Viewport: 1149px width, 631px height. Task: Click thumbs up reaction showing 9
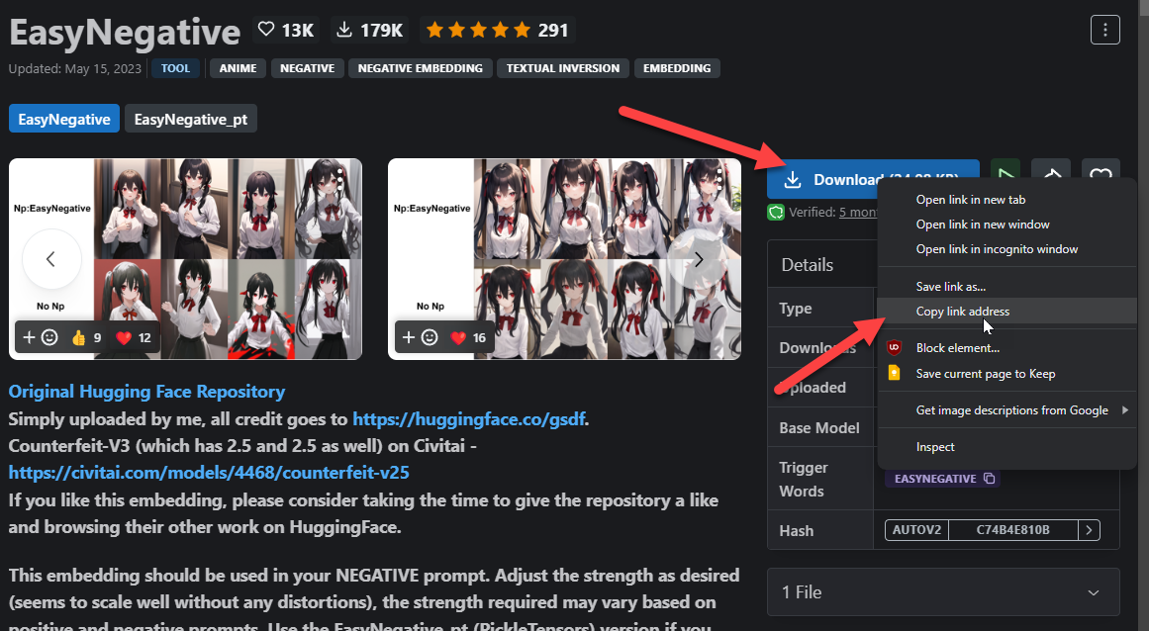point(86,337)
